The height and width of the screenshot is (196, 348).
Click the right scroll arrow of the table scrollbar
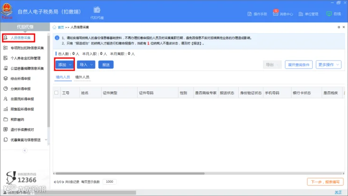pos(344,173)
